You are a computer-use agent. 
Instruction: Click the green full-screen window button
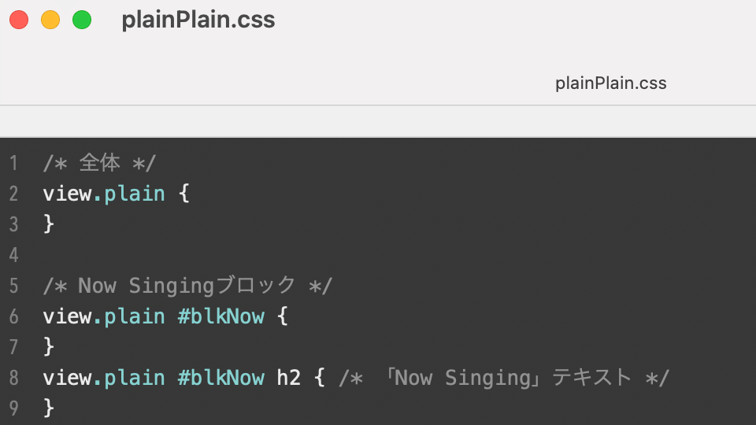coord(82,20)
